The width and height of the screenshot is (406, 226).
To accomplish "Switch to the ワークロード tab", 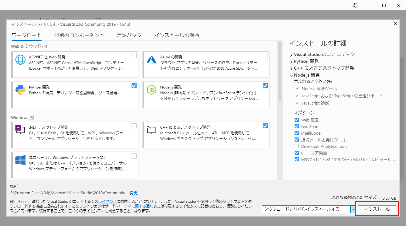I will pos(27,35).
